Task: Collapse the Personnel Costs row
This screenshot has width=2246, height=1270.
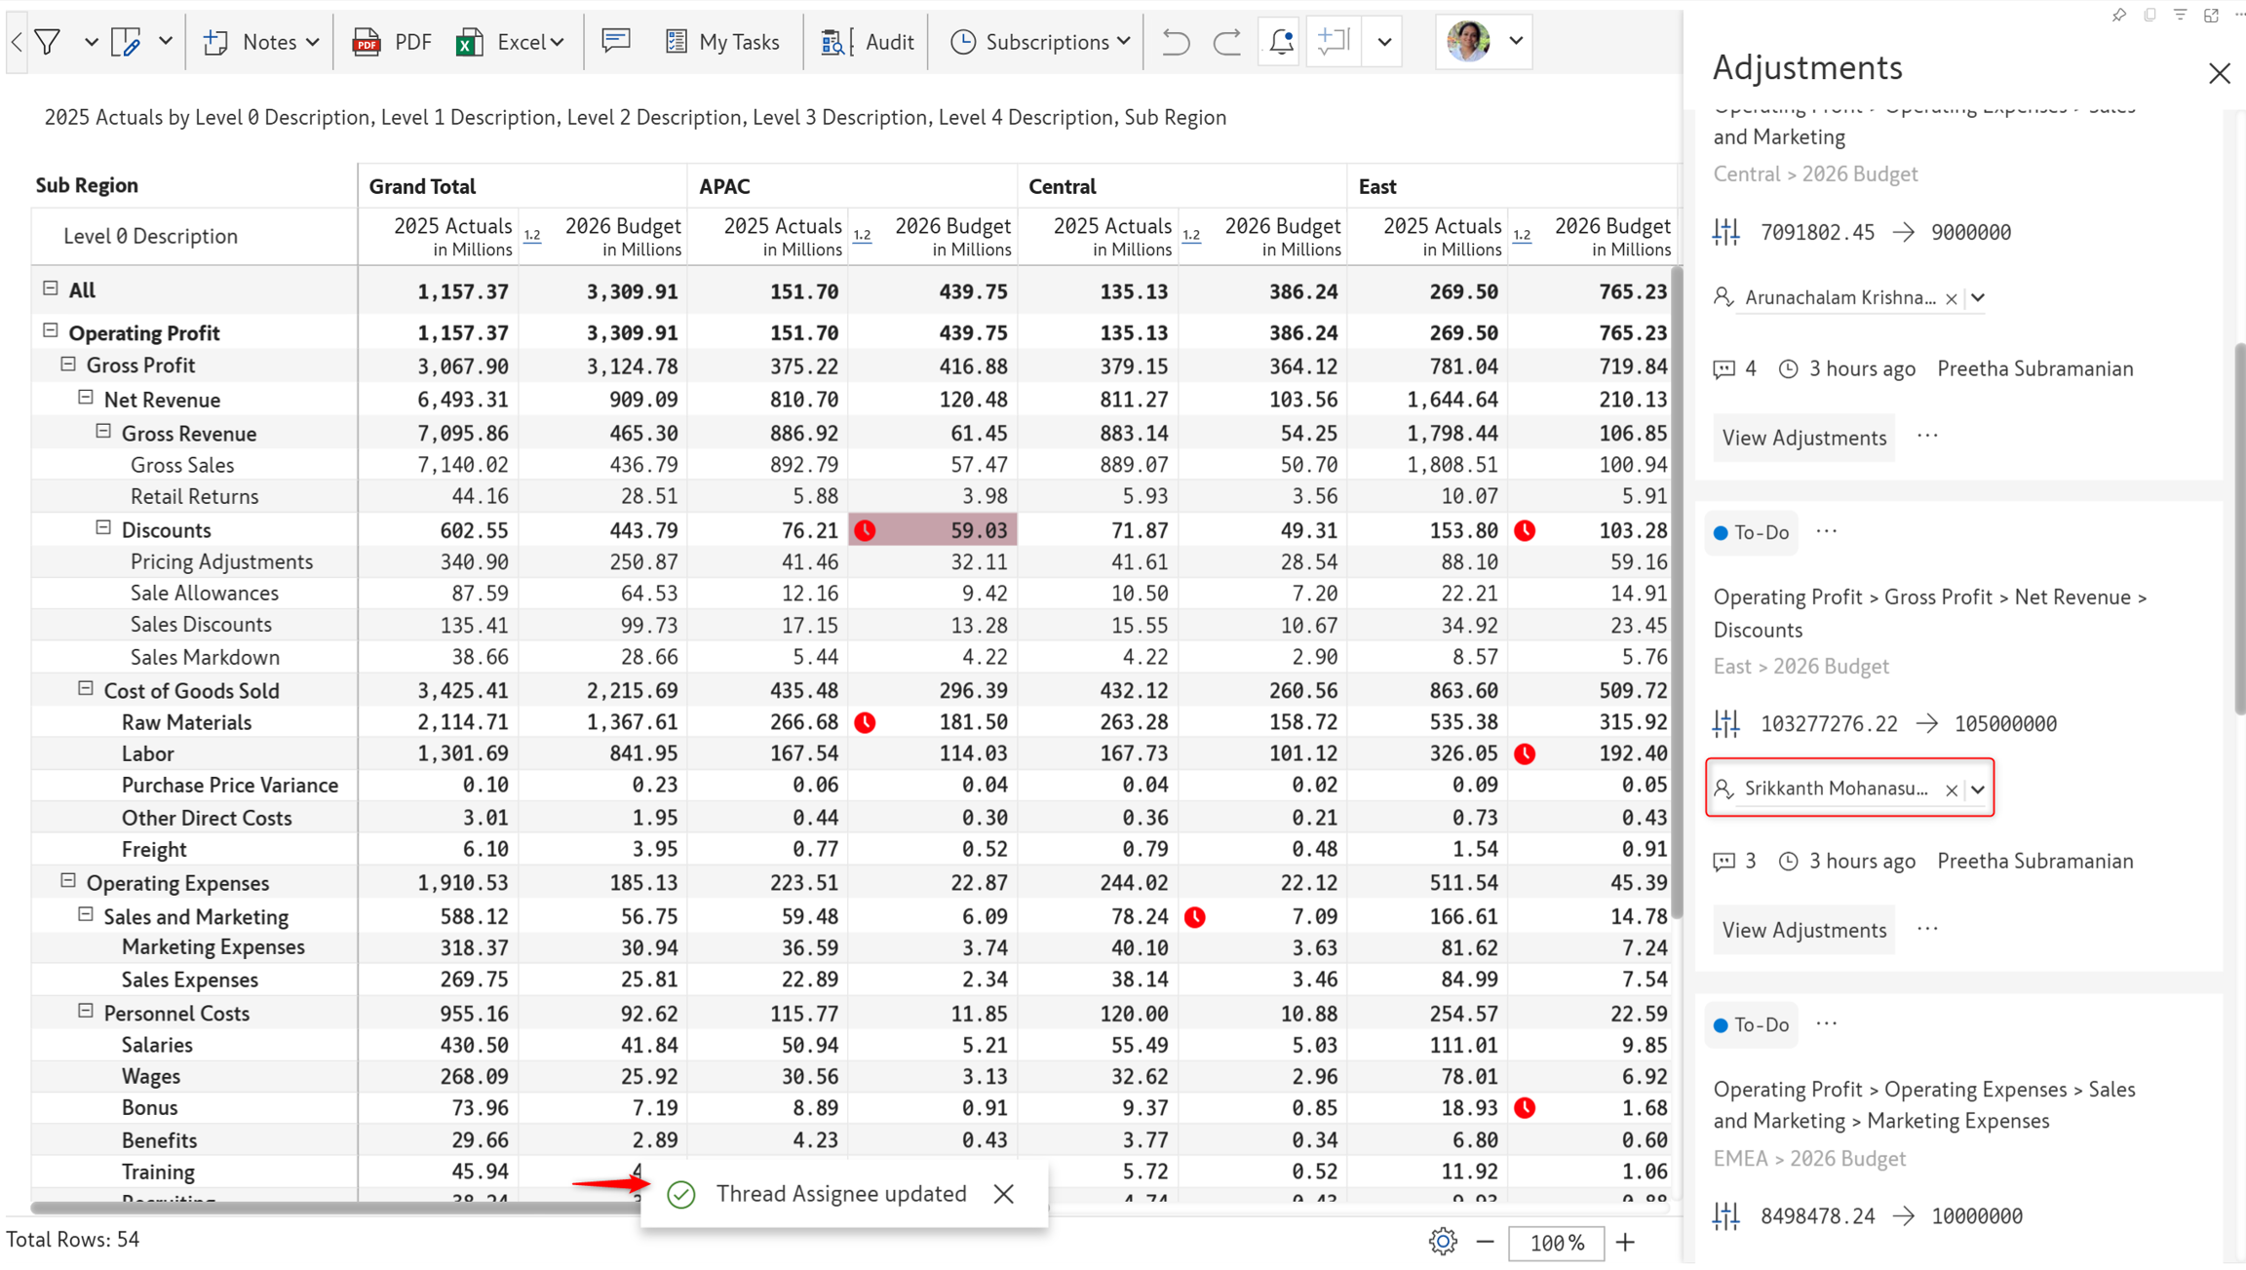Action: tap(86, 1012)
